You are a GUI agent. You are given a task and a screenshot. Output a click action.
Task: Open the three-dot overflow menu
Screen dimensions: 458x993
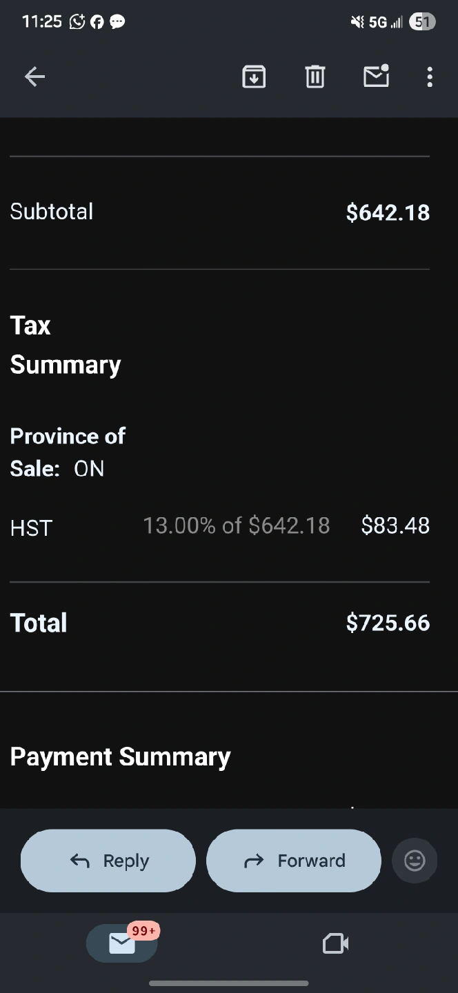pos(430,77)
